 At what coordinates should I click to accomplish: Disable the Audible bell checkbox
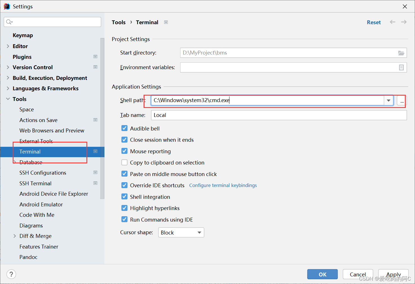[124, 128]
